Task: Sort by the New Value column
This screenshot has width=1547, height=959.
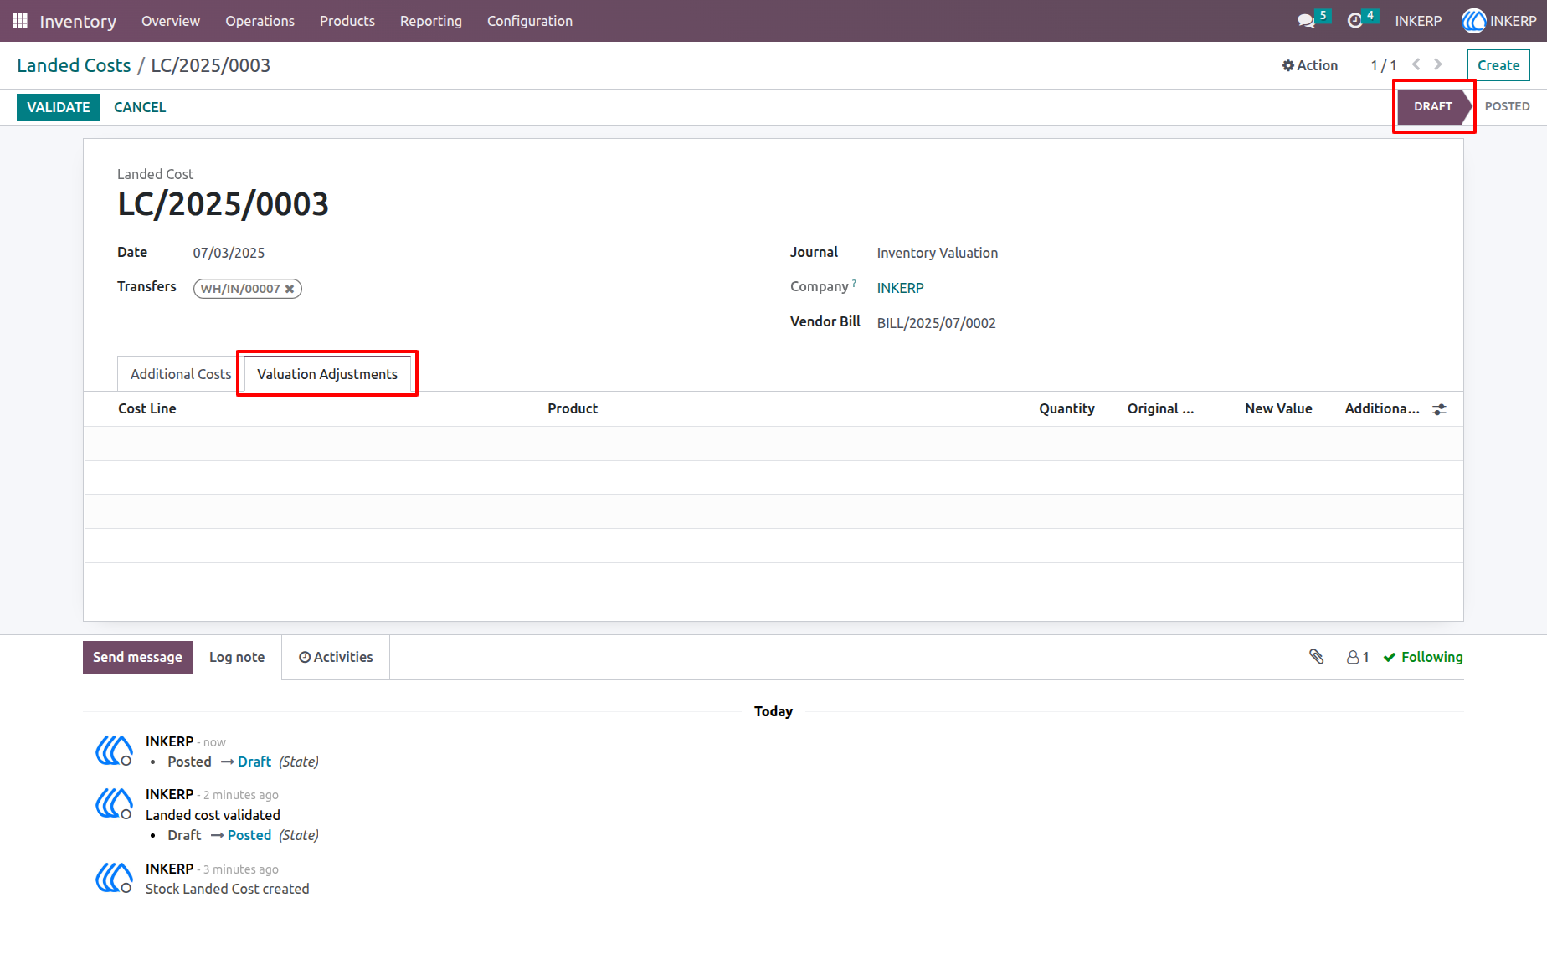Action: (x=1278, y=408)
